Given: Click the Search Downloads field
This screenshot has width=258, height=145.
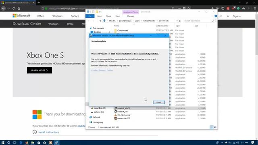Looking at the screenshot, I should point(199,21).
